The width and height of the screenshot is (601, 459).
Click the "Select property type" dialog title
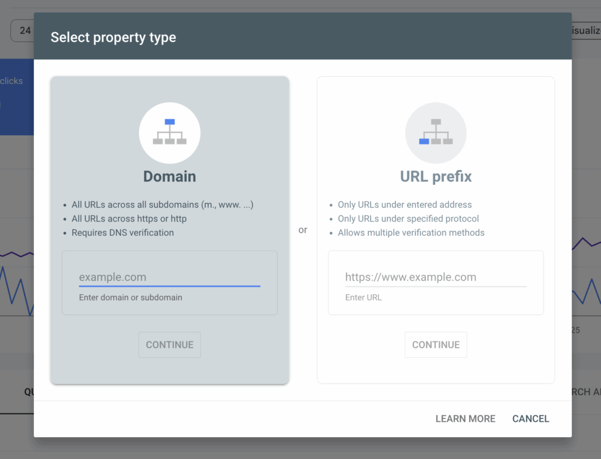[113, 38]
